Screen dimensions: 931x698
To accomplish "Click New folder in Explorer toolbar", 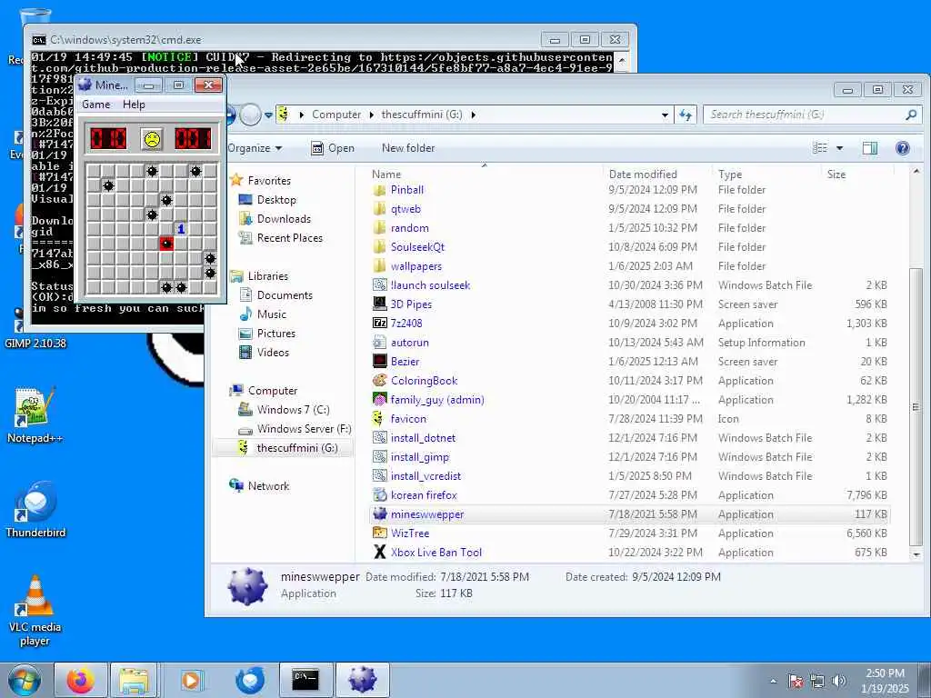I will (x=408, y=148).
